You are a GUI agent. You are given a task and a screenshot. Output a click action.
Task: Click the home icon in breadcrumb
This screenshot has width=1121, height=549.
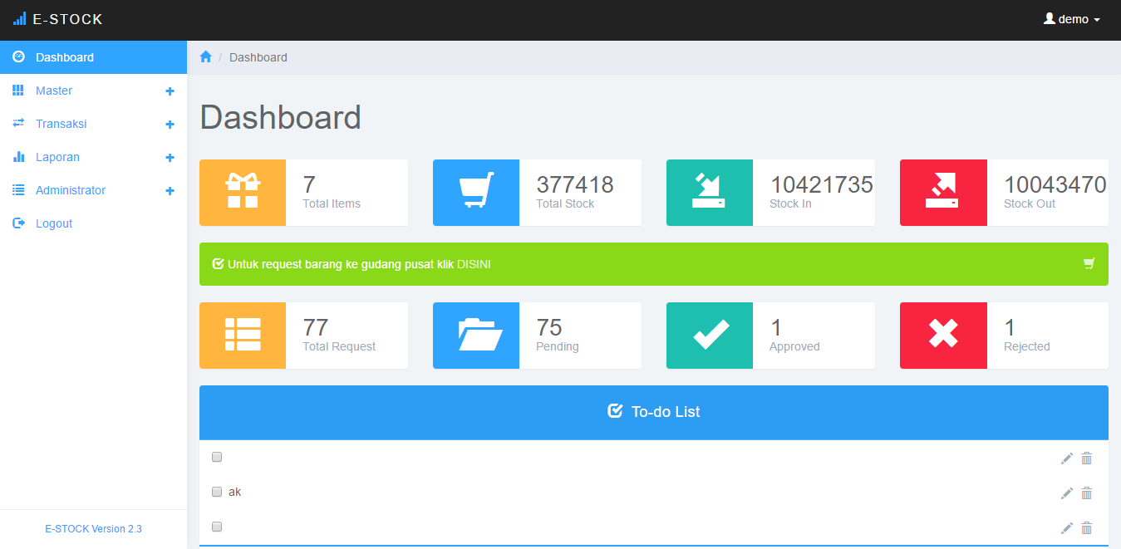click(206, 56)
